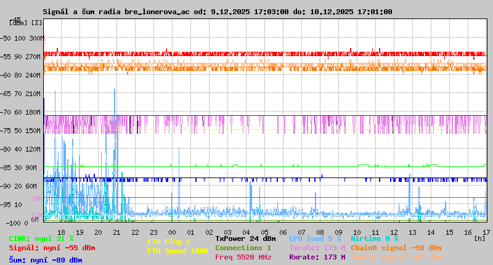
Task: Click the '-85 30 90M' y-axis label
Action: point(18,168)
